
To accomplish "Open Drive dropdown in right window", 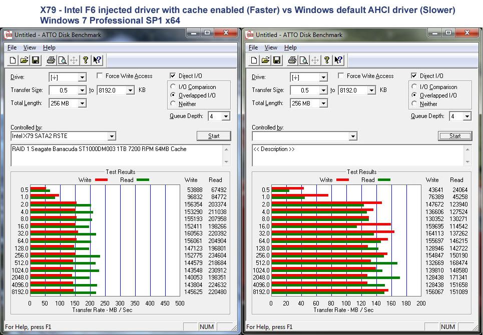I will 323,77.
